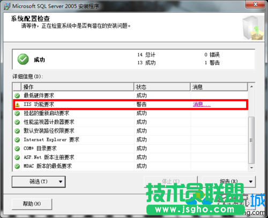
Task: Click large green success check icon
Action: [23, 59]
